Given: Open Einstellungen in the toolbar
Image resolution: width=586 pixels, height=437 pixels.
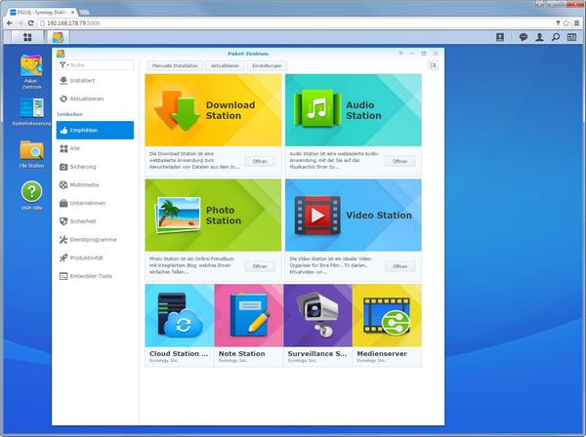Looking at the screenshot, I should [267, 65].
